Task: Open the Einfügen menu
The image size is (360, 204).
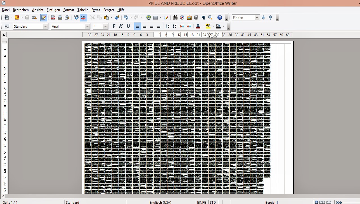Action: point(53,10)
